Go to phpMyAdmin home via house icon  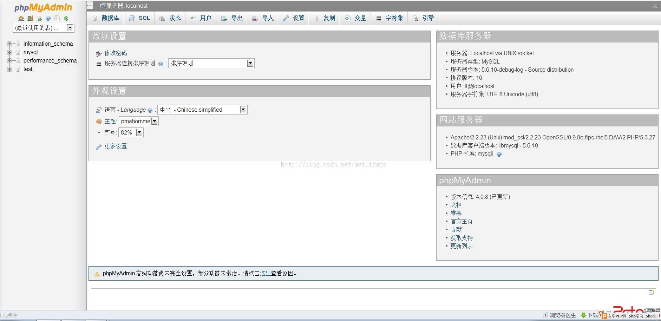pyautogui.click(x=21, y=18)
